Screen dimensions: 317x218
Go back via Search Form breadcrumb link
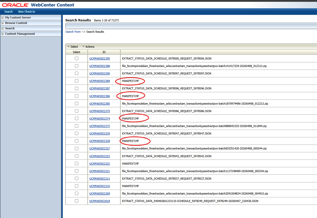[73, 32]
